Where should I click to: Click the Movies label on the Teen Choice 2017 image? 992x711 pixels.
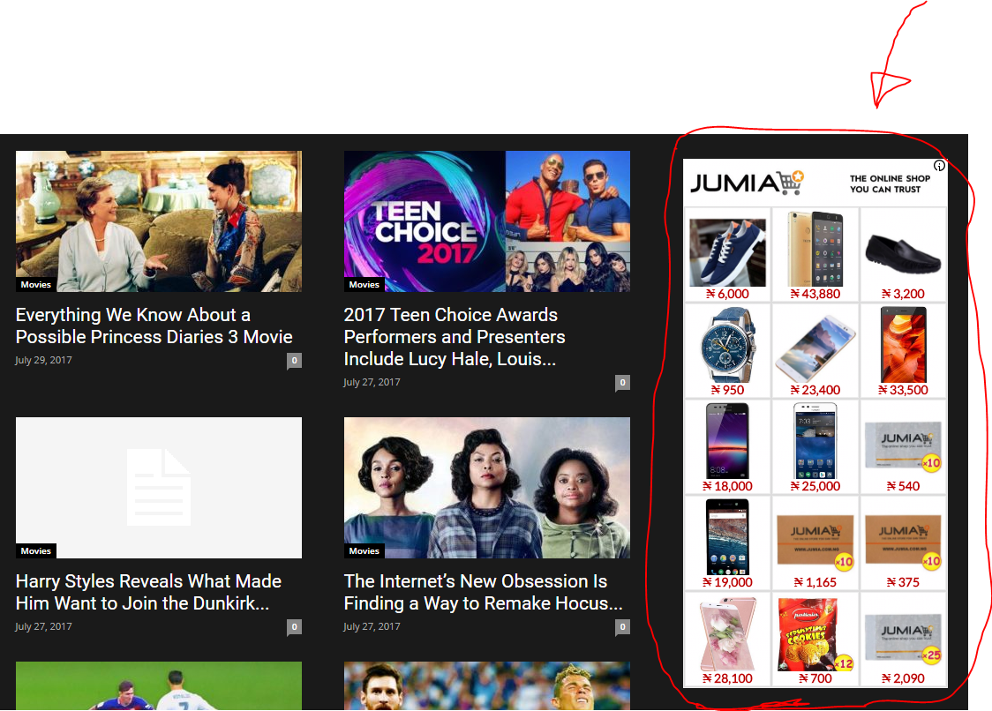(364, 284)
